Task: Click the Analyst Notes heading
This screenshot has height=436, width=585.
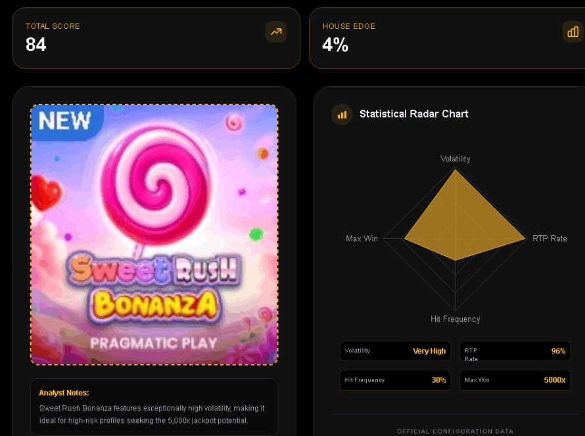Action: [64, 393]
